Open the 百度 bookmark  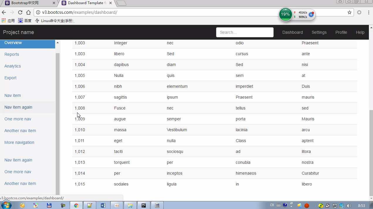coord(25,21)
